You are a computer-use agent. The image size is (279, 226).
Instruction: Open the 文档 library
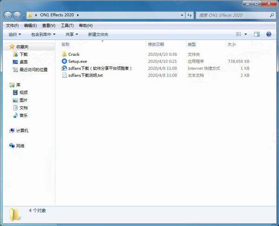point(24,108)
